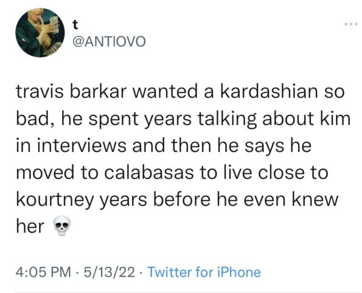
Task: Click the word "moved" in the tweet
Action: (45, 173)
